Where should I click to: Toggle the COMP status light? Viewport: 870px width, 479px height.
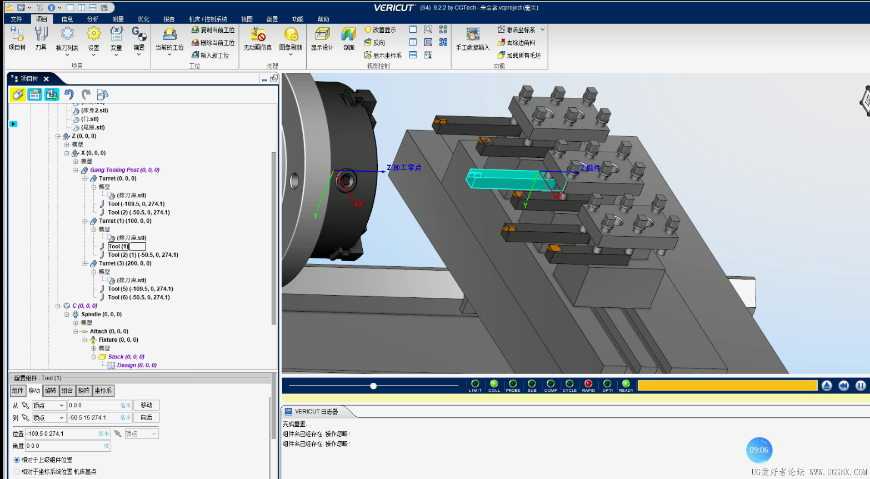551,384
